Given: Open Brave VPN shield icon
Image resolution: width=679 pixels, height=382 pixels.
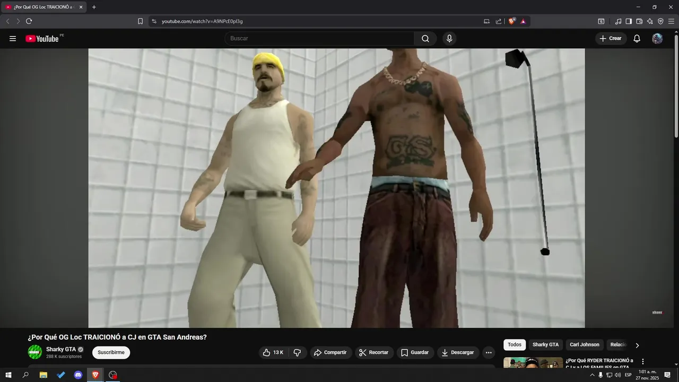Looking at the screenshot, I should 660,21.
